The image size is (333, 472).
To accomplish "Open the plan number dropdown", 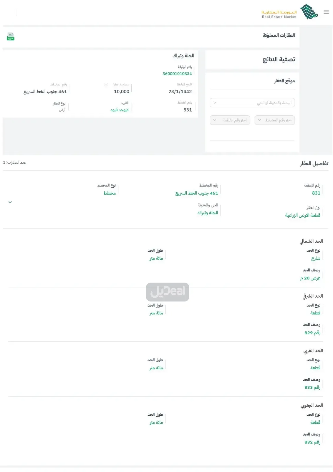I will click(x=275, y=120).
